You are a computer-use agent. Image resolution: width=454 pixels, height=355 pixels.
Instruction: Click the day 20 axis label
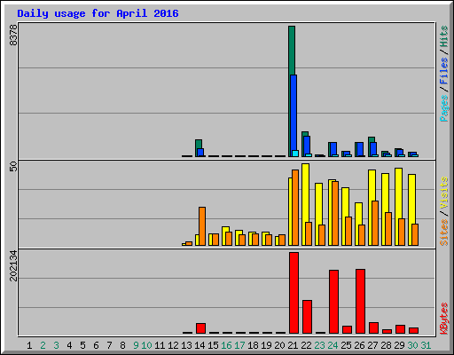pyautogui.click(x=279, y=345)
